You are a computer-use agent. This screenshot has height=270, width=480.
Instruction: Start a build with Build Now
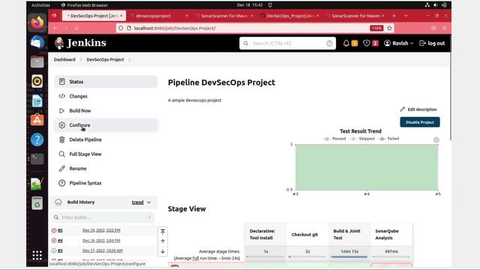click(x=106, y=110)
